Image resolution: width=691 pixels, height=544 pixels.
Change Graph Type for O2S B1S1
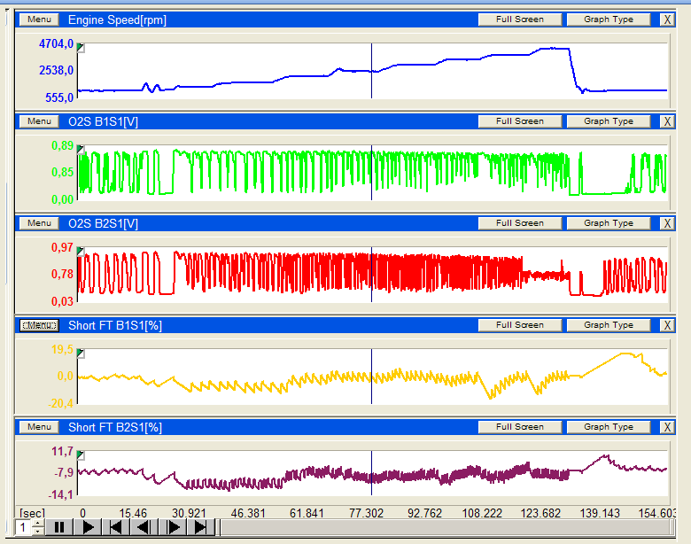click(x=609, y=121)
